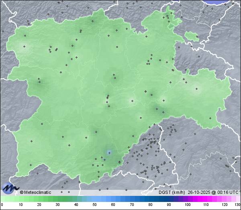Image resolution: width=241 pixels, height=210 pixels.
Task: Click the pale light-green spot in the eastern region
Action: (x=196, y=89)
